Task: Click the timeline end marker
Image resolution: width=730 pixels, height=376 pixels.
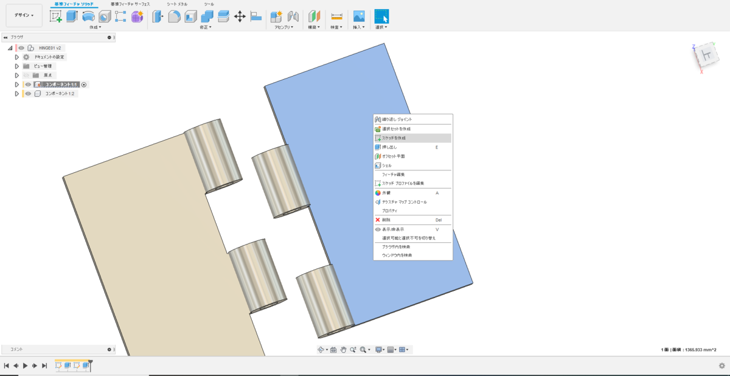Action: pyautogui.click(x=91, y=364)
